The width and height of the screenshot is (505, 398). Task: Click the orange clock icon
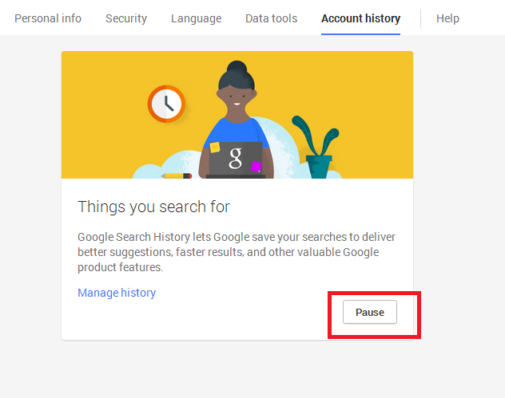(166, 104)
